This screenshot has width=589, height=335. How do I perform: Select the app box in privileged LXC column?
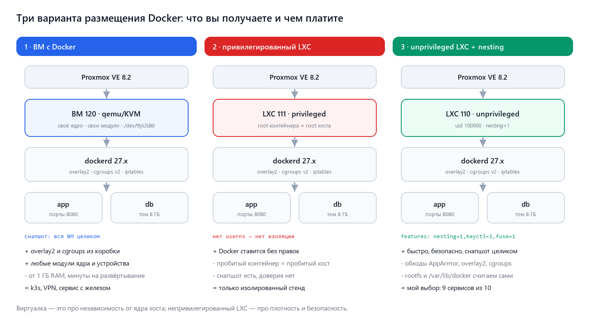(252, 208)
